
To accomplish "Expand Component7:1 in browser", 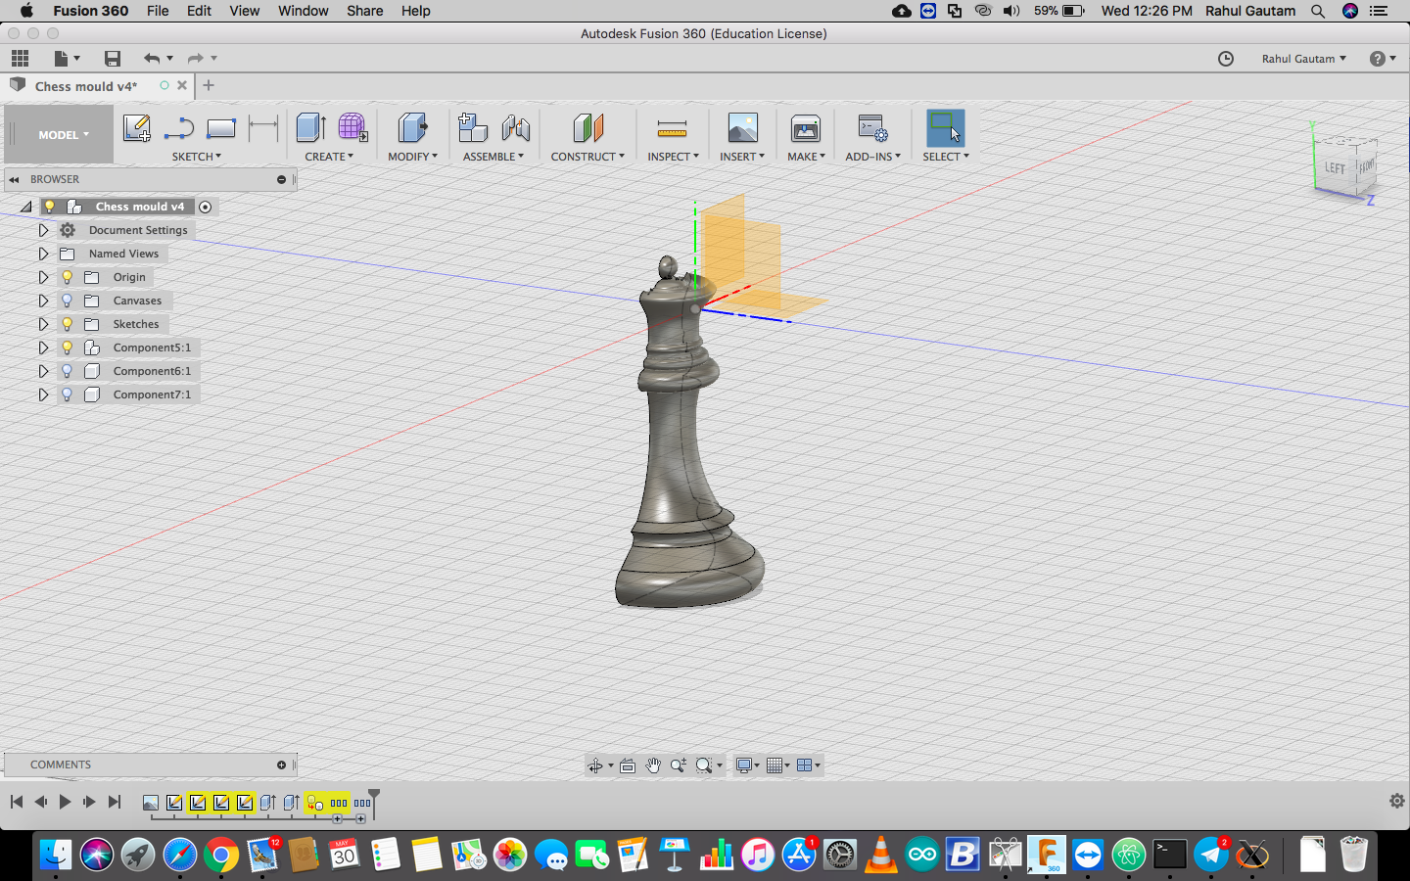I will point(43,394).
